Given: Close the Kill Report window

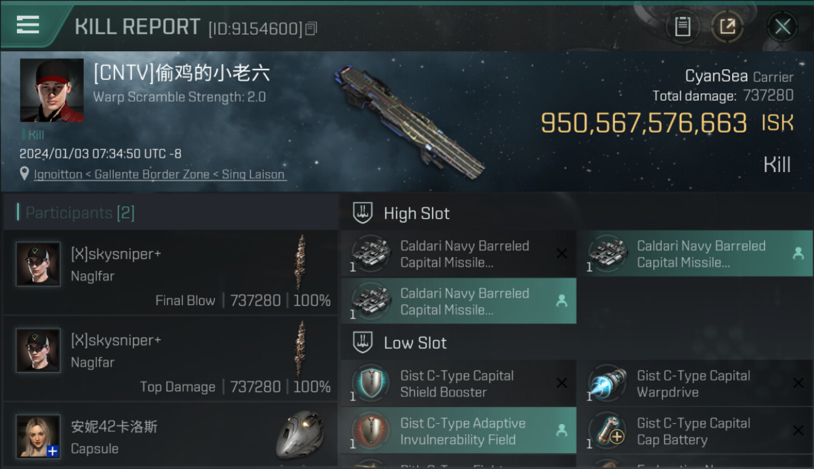Looking at the screenshot, I should [782, 26].
